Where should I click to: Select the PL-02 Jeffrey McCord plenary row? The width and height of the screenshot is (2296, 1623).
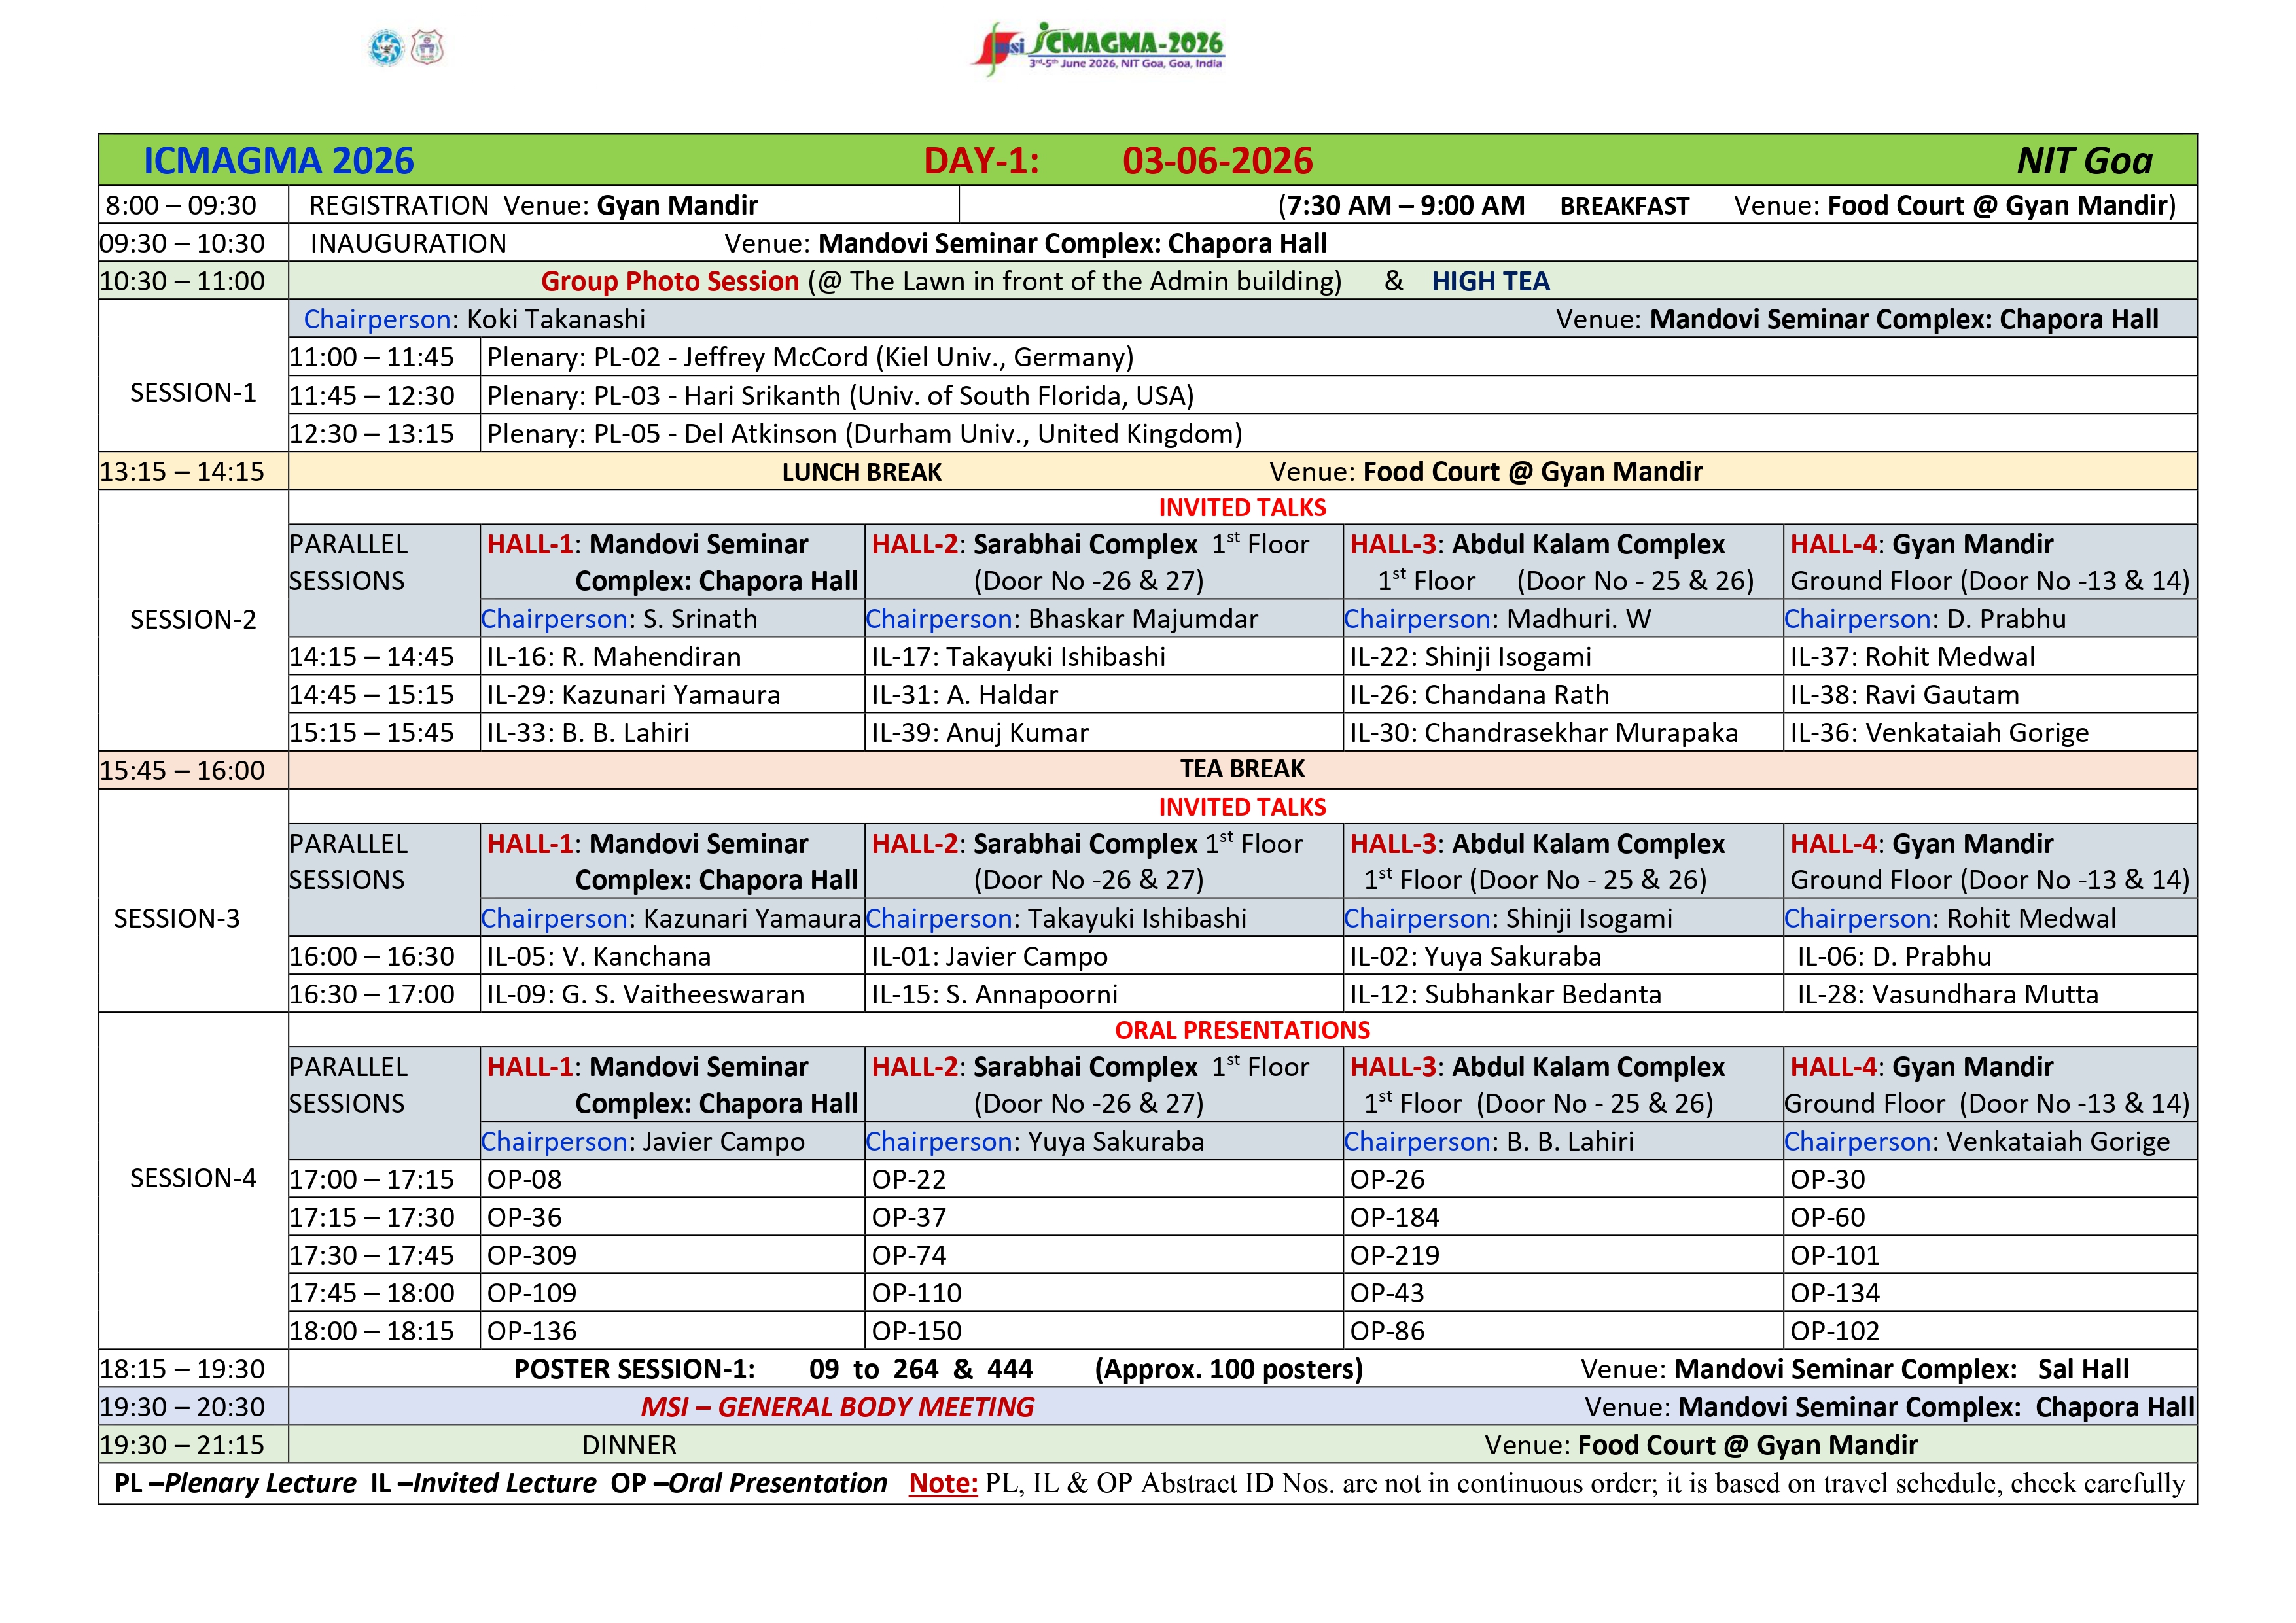(1338, 357)
